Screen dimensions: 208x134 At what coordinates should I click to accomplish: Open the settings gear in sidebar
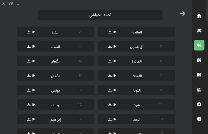pyautogui.click(x=199, y=104)
